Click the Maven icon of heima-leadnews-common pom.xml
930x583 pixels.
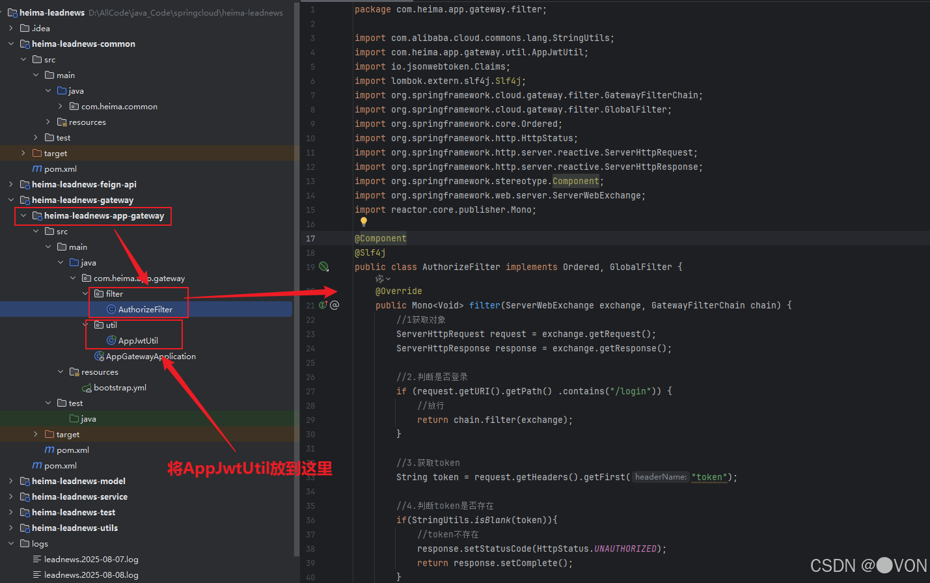click(x=37, y=169)
